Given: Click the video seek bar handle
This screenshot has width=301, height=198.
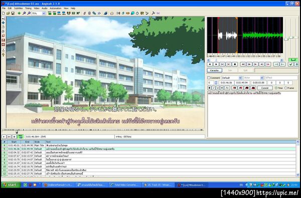Looking at the screenshot, I should point(17,131).
